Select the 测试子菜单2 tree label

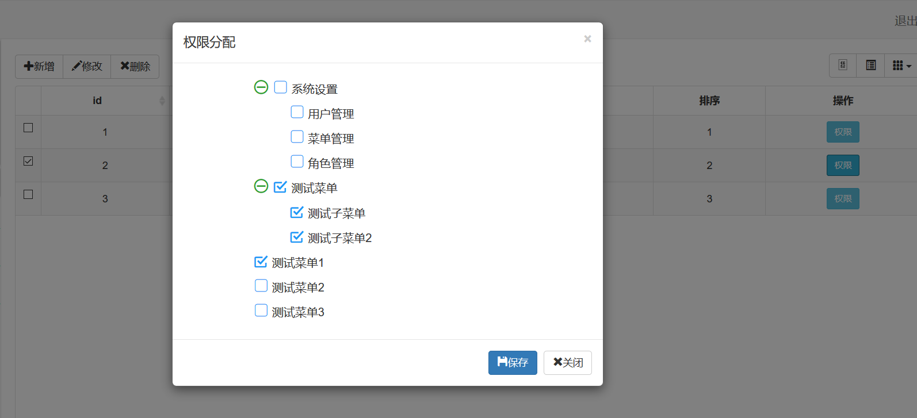pos(340,238)
